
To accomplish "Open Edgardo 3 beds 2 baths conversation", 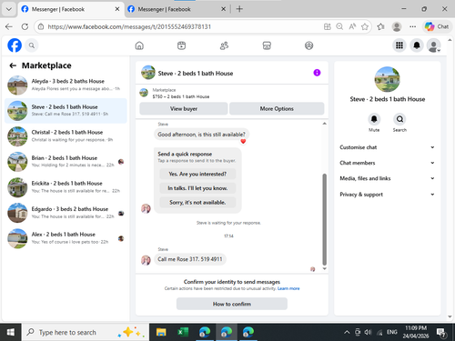I will 66,213.
